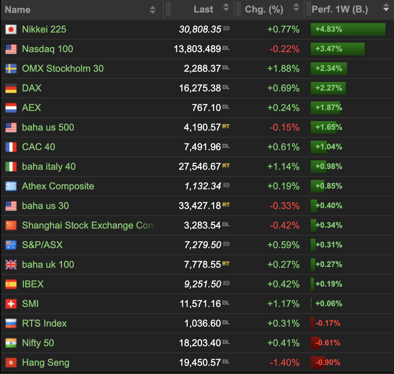Click the Greece flag beside Athex Composite
394x374 pixels.
point(11,186)
